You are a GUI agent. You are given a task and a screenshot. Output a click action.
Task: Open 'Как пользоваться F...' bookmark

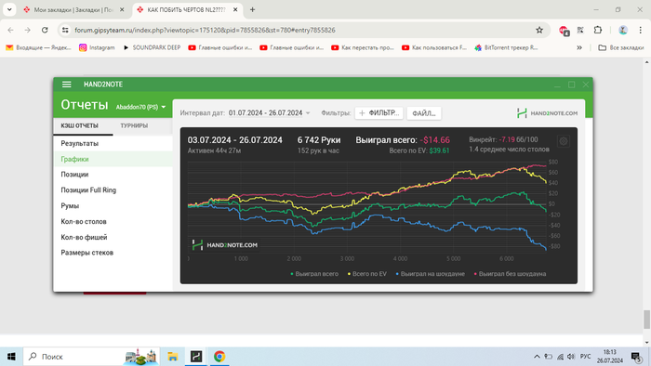pos(434,47)
